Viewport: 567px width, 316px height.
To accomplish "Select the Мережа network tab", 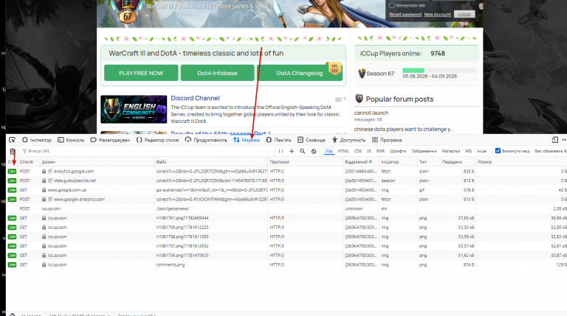I will [x=247, y=140].
